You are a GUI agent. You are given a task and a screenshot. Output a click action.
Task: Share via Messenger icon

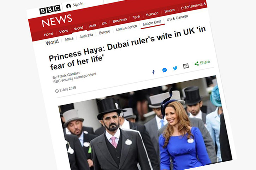click(165, 70)
